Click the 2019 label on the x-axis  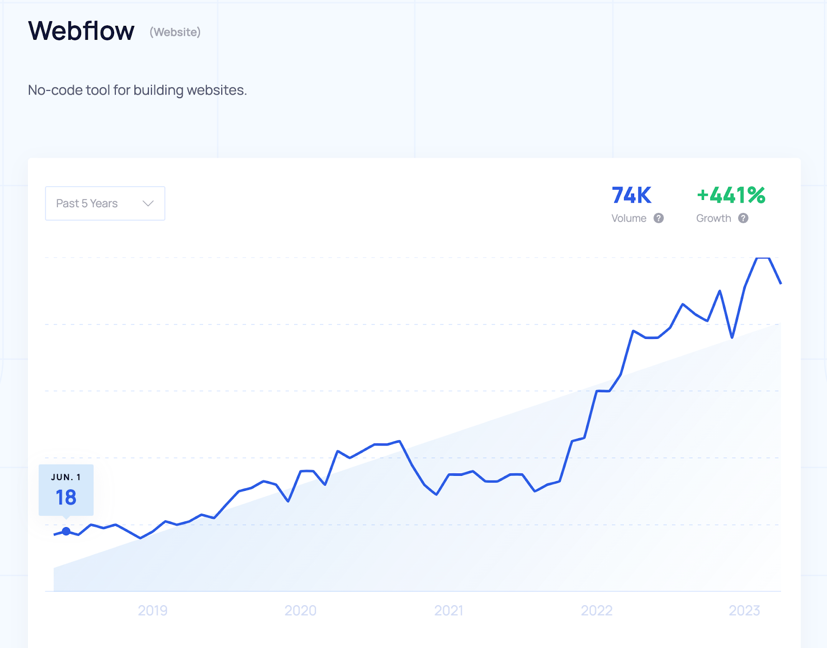pyautogui.click(x=152, y=611)
